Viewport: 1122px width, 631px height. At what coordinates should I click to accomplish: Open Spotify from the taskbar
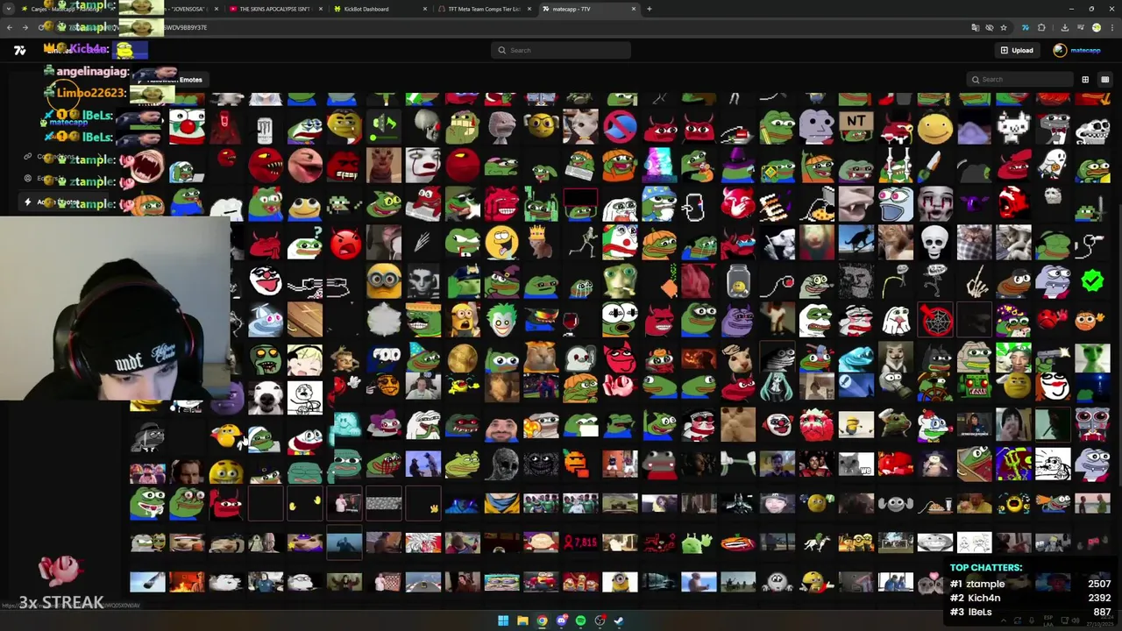tap(580, 620)
